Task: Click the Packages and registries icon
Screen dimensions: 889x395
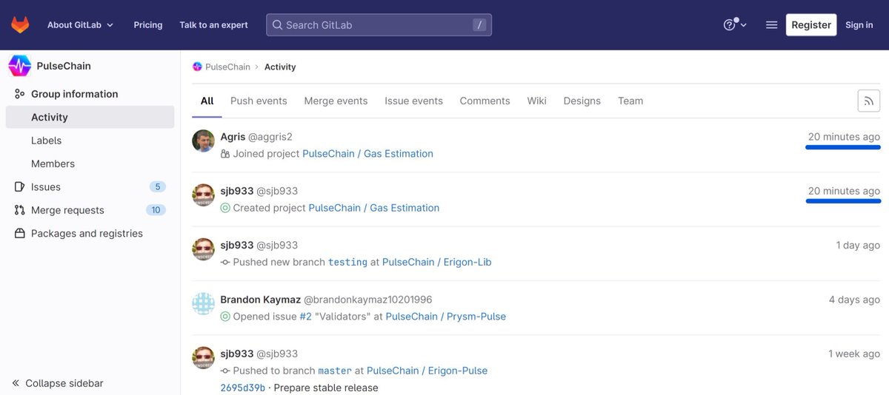Action: (x=19, y=233)
